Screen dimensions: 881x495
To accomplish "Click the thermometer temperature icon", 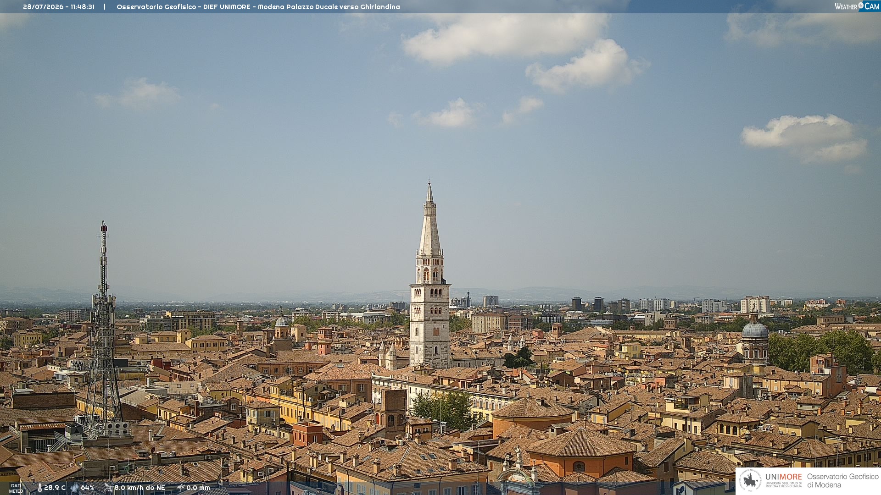I will 39,488.
